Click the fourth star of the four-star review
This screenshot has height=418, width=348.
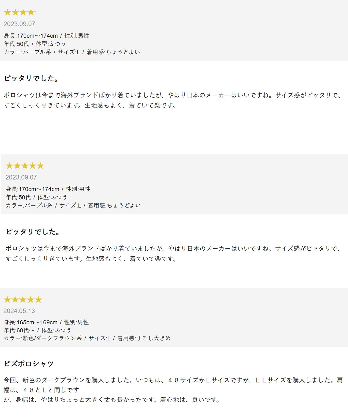[31, 13]
